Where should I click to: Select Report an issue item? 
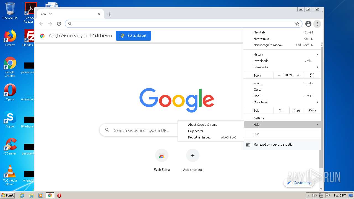tap(211, 137)
